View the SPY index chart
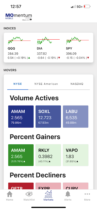The height and width of the screenshot is (210, 97). point(77,41)
